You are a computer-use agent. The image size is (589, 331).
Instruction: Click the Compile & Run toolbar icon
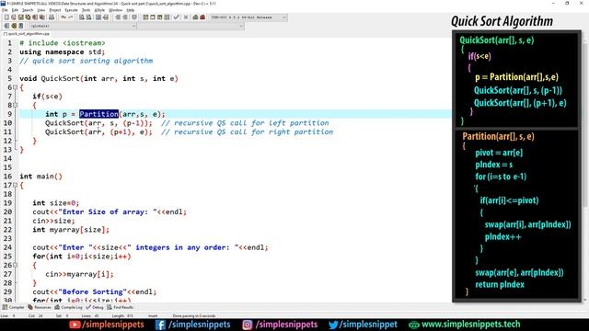[x=159, y=17]
